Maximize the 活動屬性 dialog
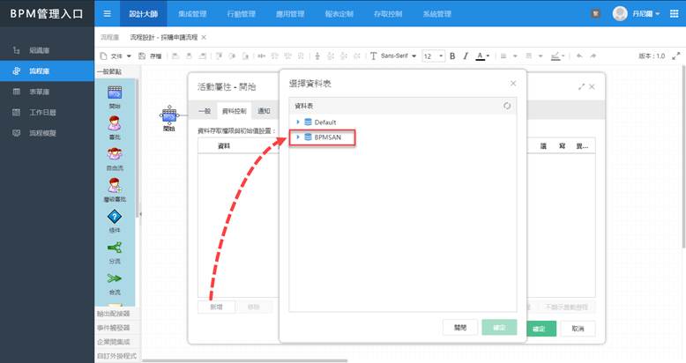 coord(581,87)
